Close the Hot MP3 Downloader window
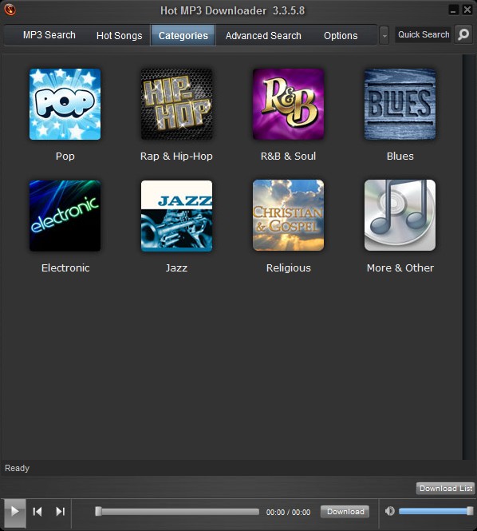477x531 pixels. click(467, 10)
